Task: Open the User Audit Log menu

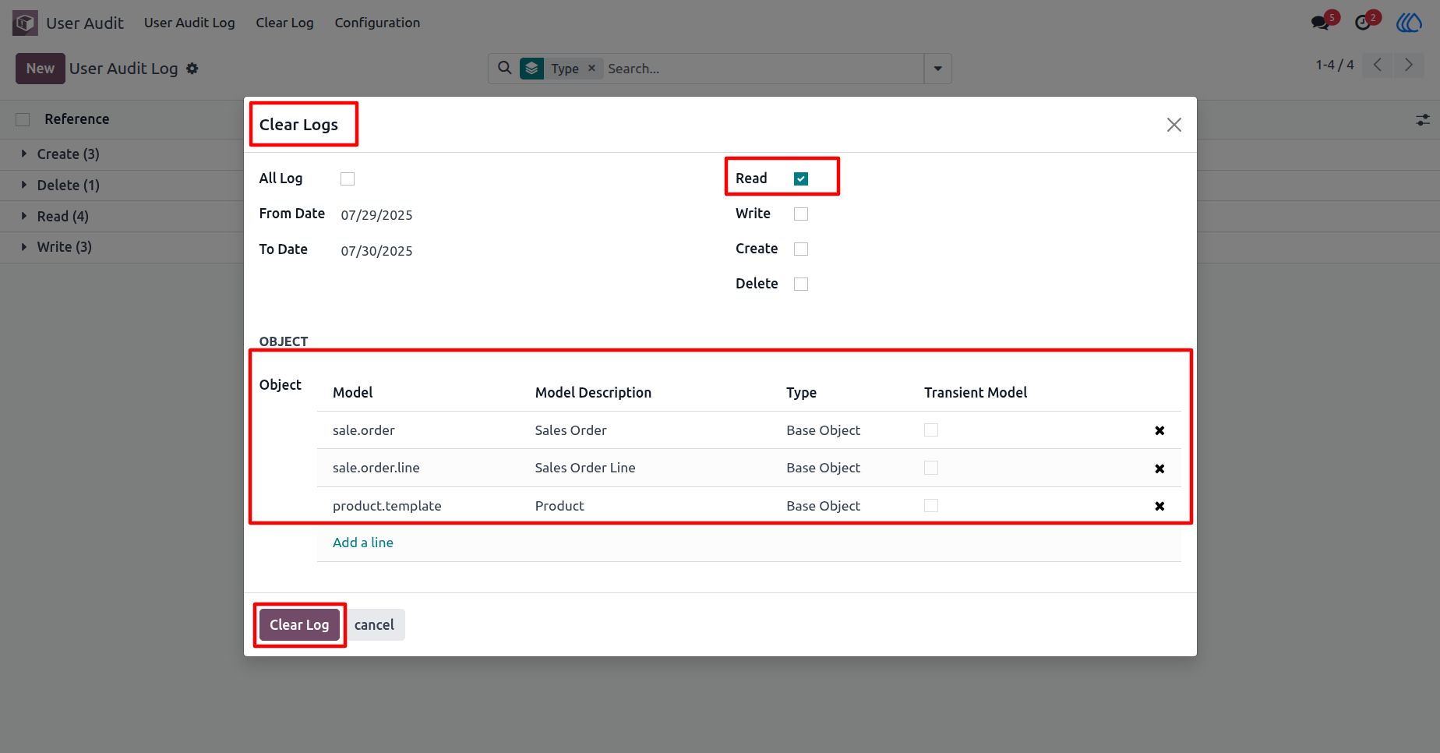Action: click(x=189, y=23)
